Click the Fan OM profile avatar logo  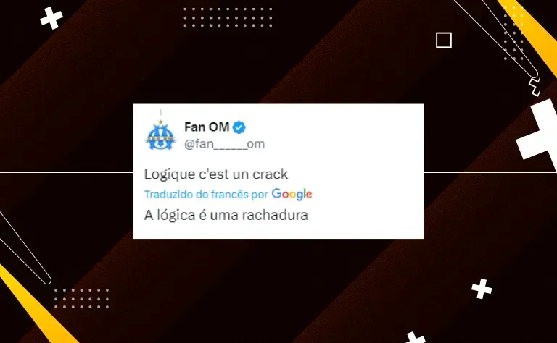pos(160,135)
